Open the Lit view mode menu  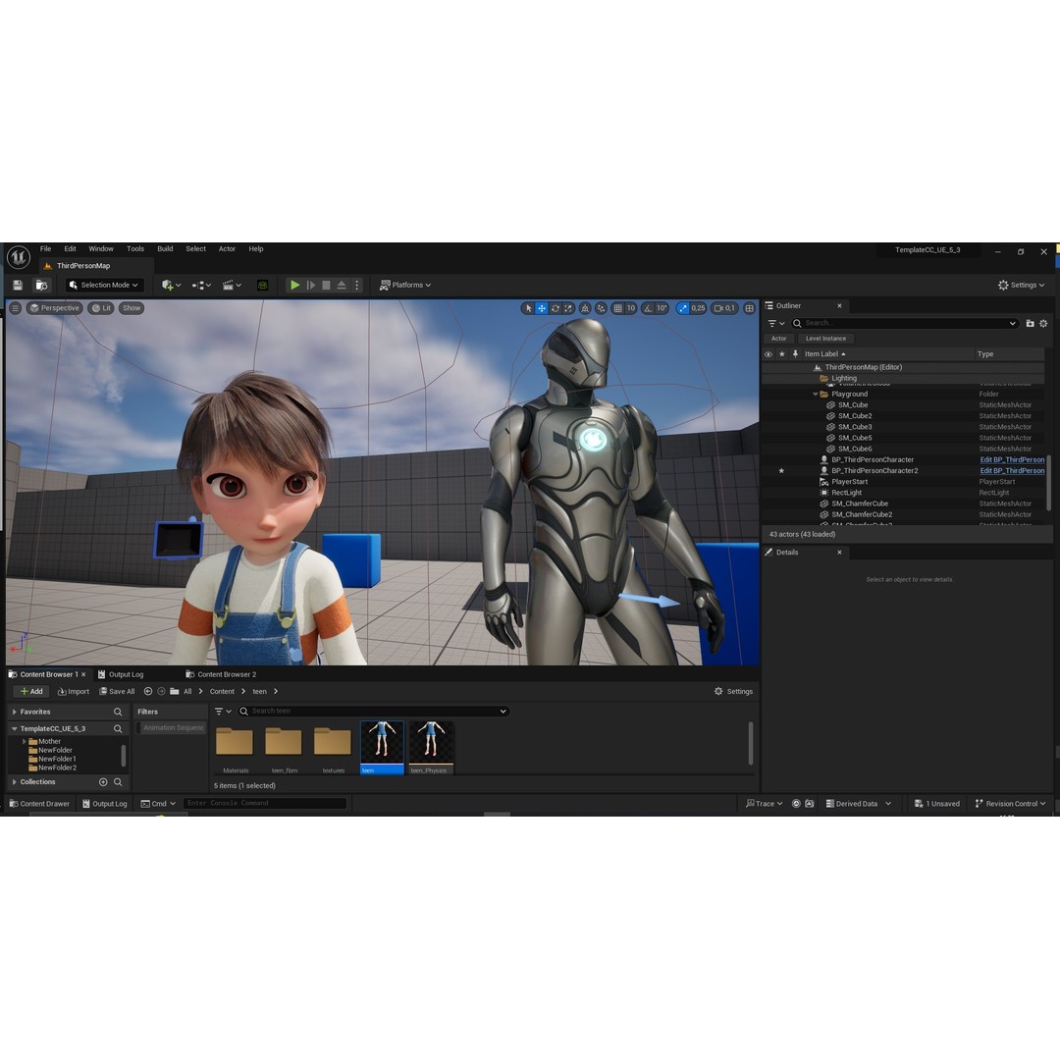pyautogui.click(x=101, y=308)
